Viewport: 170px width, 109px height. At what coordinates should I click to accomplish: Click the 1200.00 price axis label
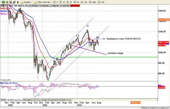coord(162,32)
